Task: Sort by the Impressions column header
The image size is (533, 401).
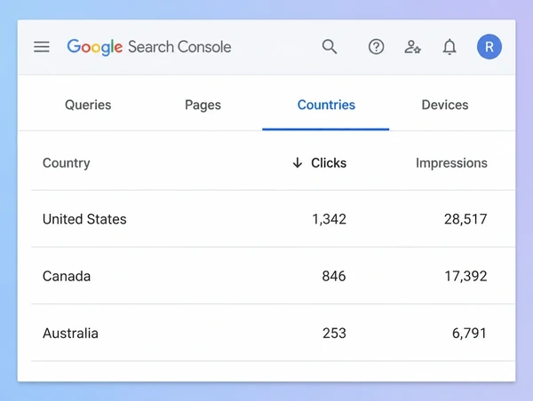Action: click(451, 163)
